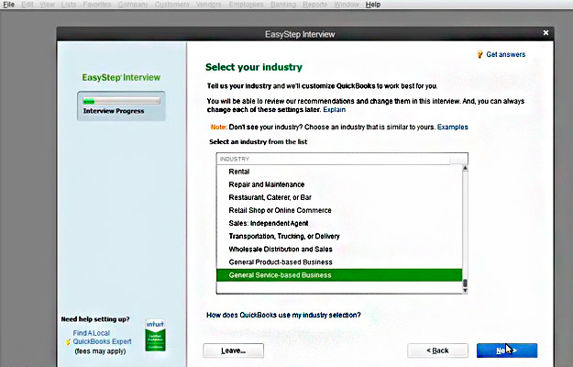Click the industry list scroll up arrow
This screenshot has width=573, height=367.
click(x=465, y=168)
